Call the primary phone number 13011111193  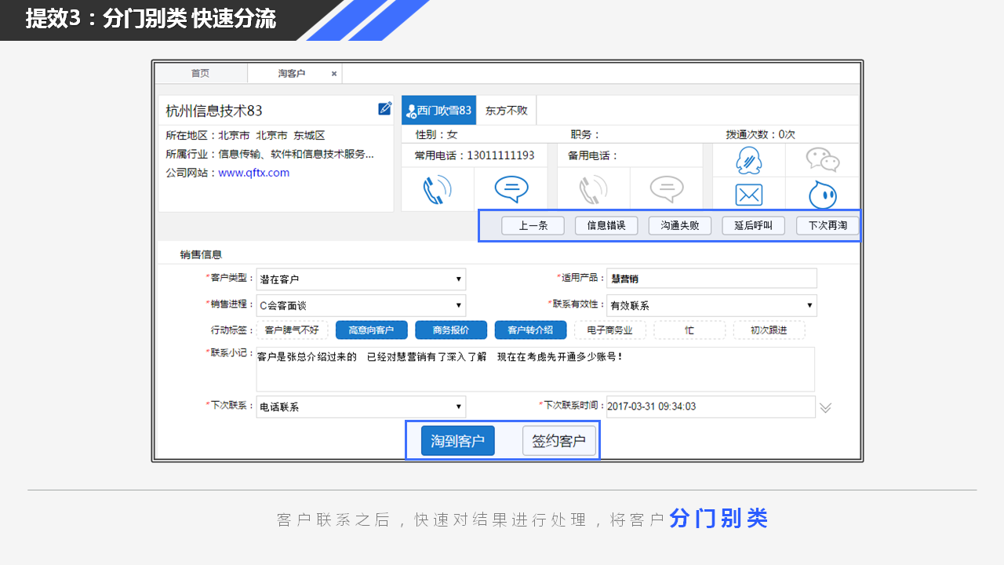[x=437, y=190]
